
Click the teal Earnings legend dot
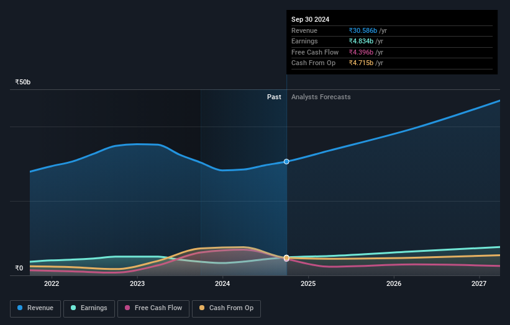tap(73, 308)
